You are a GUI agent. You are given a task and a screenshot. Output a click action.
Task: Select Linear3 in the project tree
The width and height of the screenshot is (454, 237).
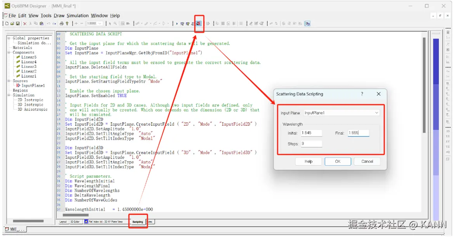pyautogui.click(x=29, y=67)
